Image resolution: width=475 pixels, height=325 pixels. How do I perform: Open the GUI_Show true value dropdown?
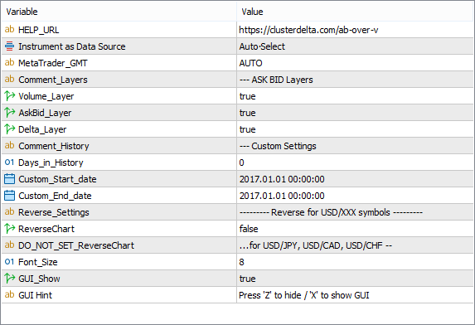click(x=355, y=279)
